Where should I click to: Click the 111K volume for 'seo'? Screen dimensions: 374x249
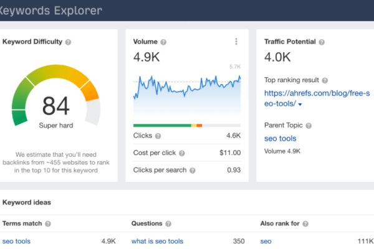(366, 241)
